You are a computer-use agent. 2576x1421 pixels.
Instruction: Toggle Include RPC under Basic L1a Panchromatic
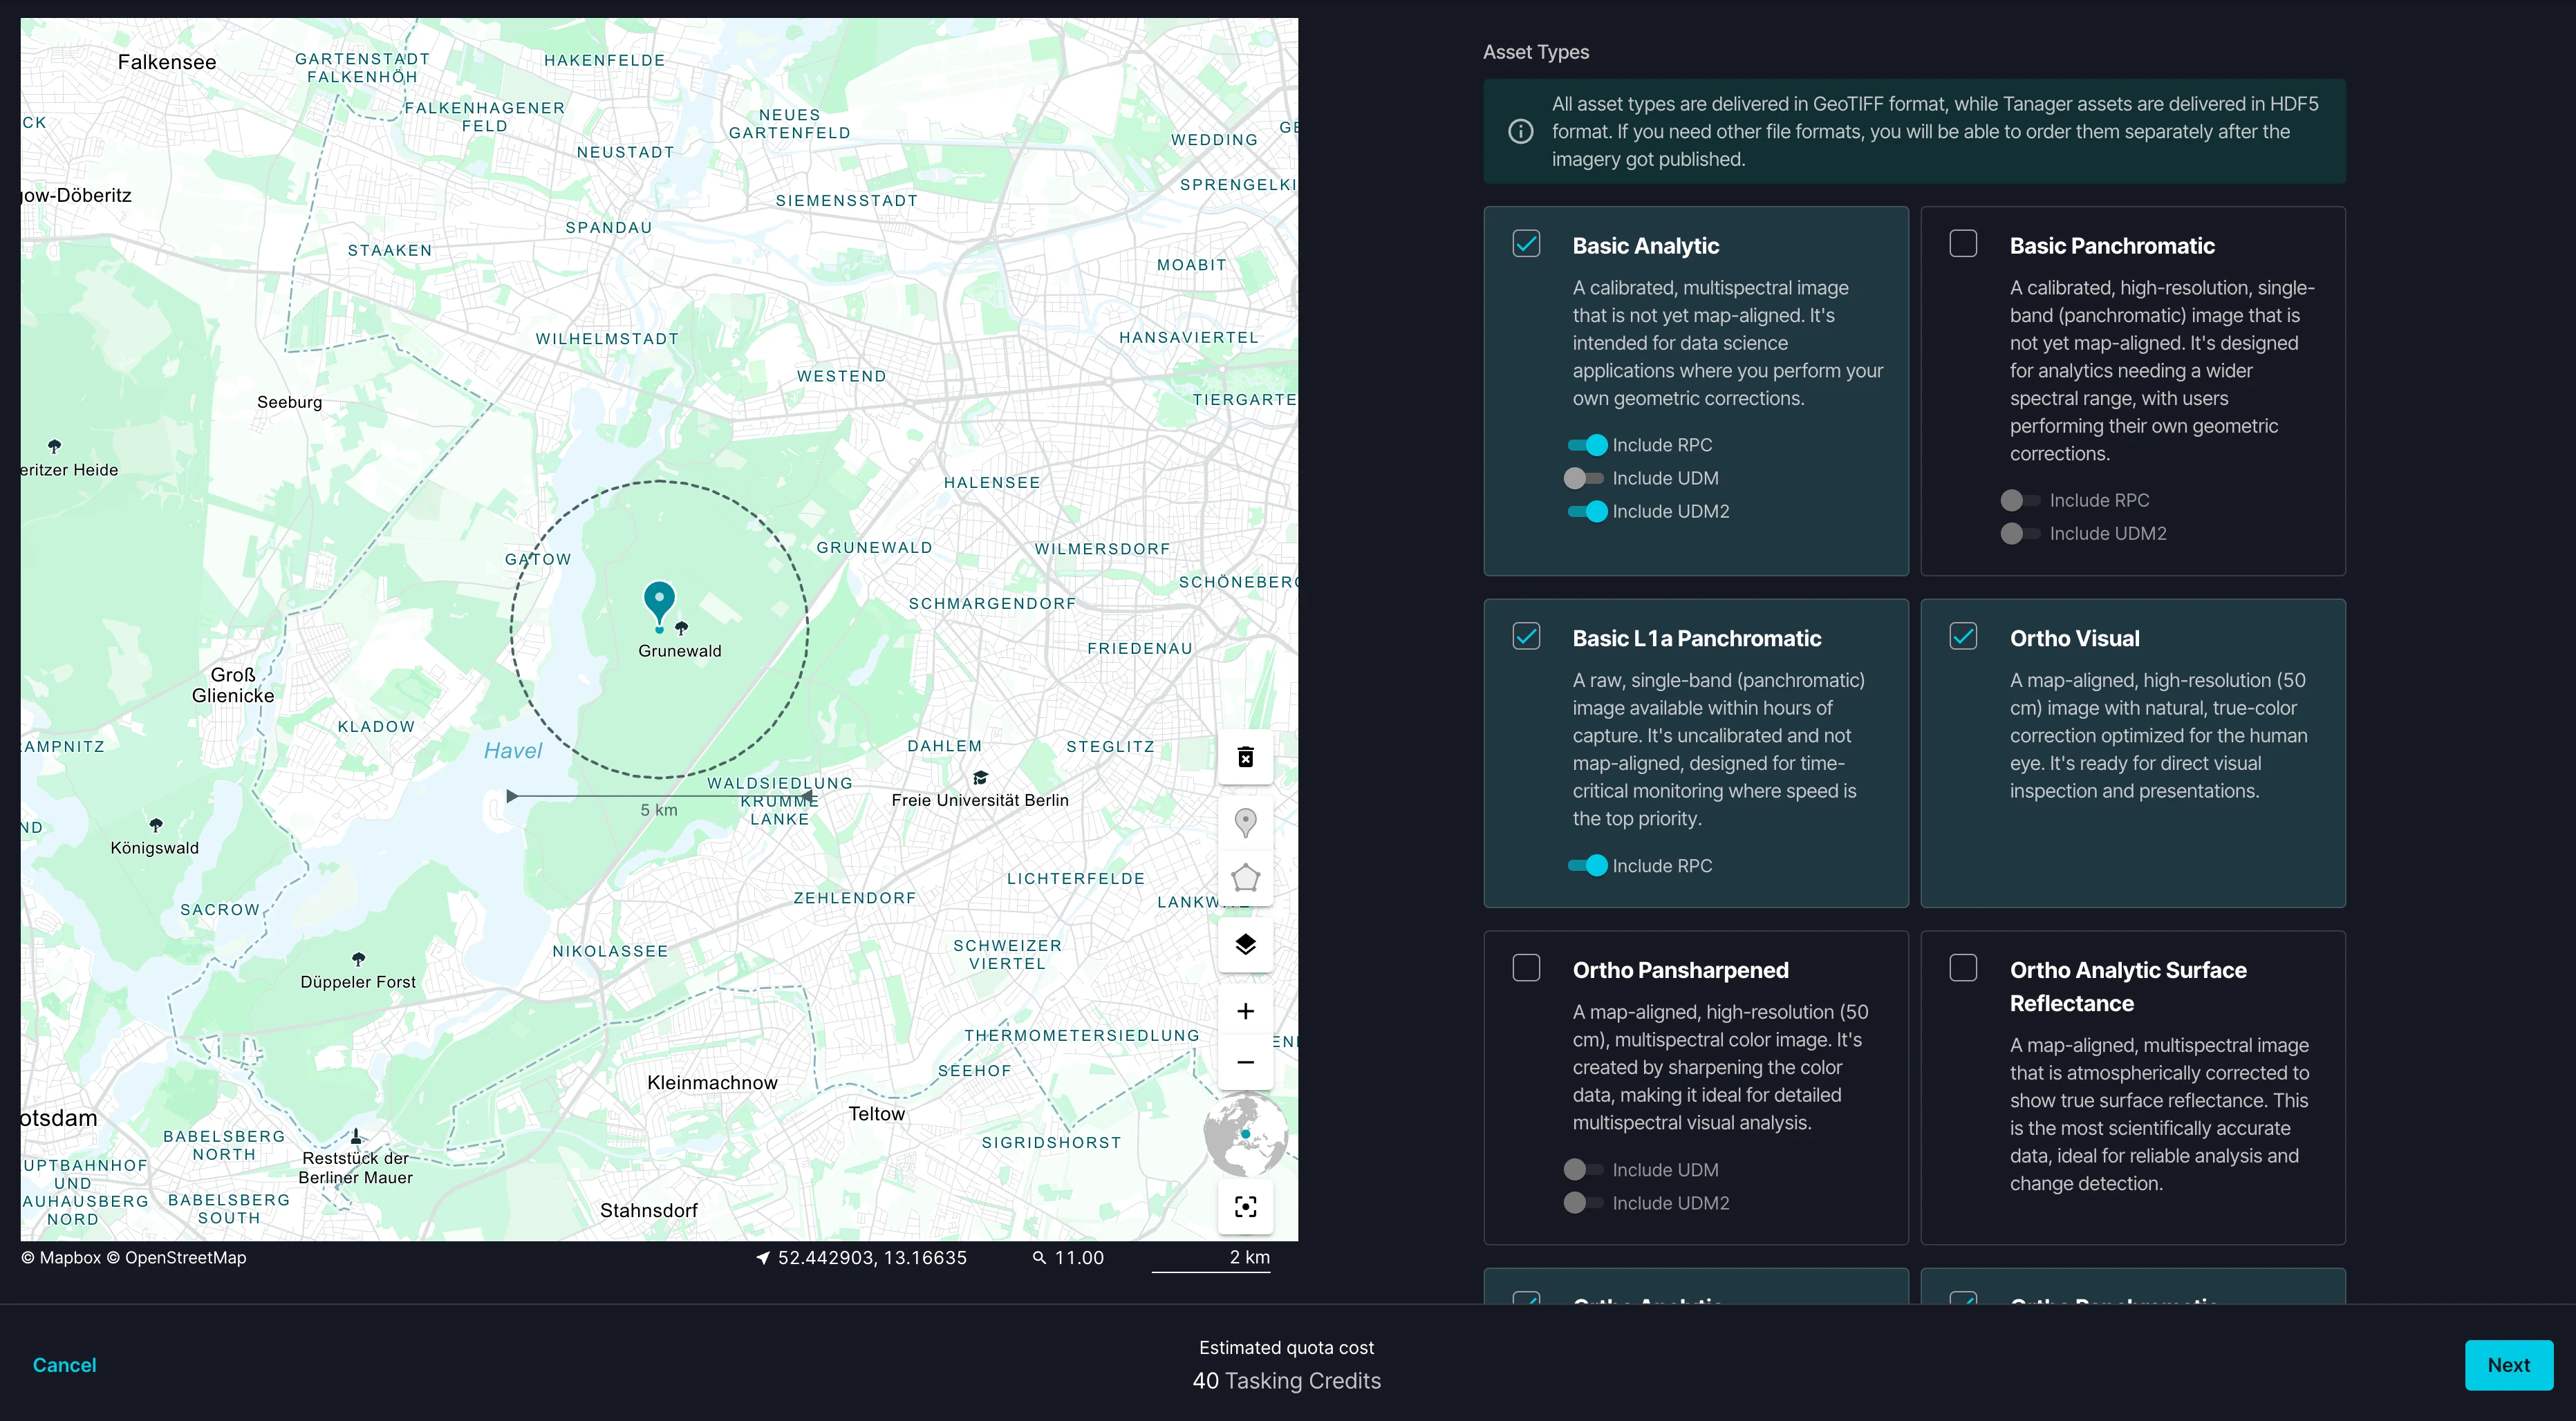[1587, 866]
